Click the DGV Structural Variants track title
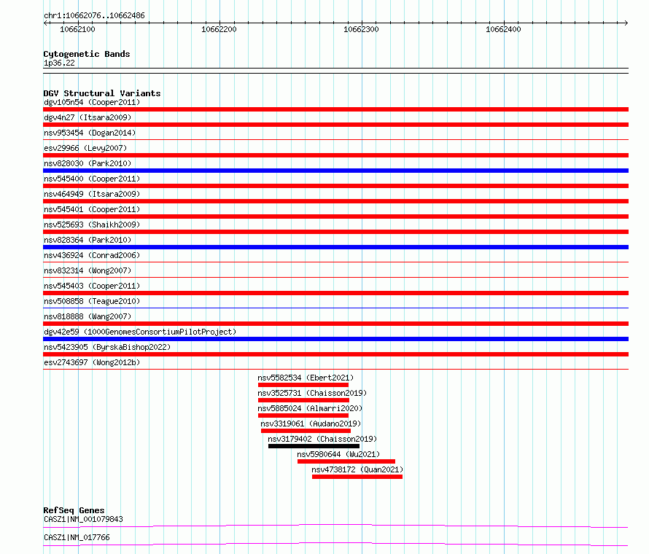 pyautogui.click(x=101, y=93)
